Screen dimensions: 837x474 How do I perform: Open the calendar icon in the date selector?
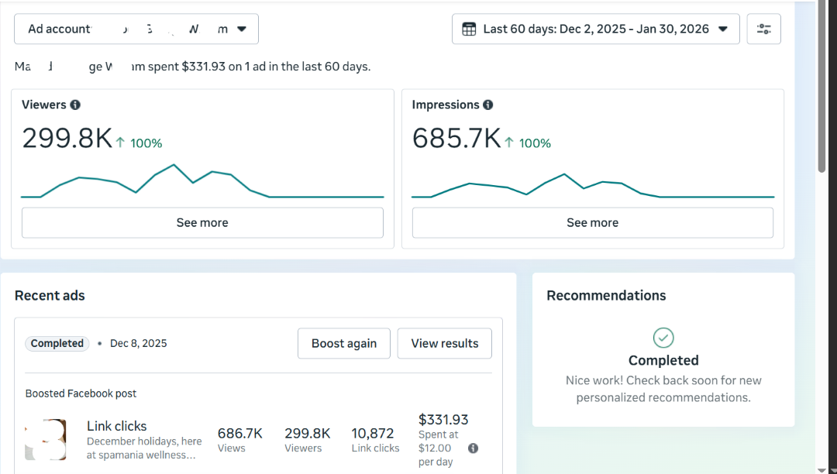point(469,29)
